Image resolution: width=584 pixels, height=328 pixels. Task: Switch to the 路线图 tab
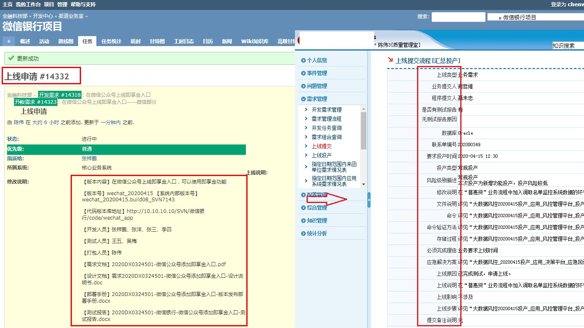coord(66,41)
